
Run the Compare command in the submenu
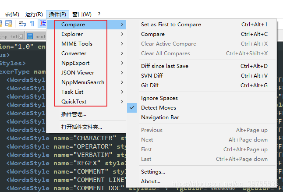(x=202, y=34)
